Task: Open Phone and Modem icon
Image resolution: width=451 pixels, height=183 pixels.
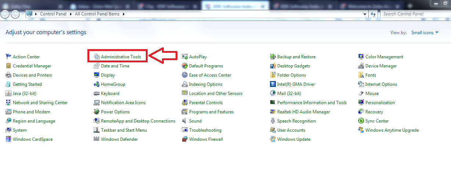Action: click(x=9, y=111)
